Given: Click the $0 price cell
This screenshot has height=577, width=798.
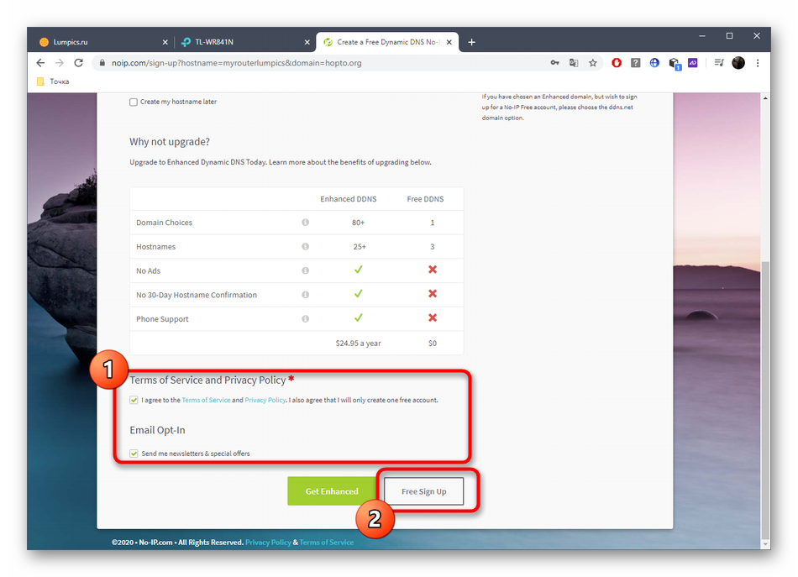Looking at the screenshot, I should point(432,343).
